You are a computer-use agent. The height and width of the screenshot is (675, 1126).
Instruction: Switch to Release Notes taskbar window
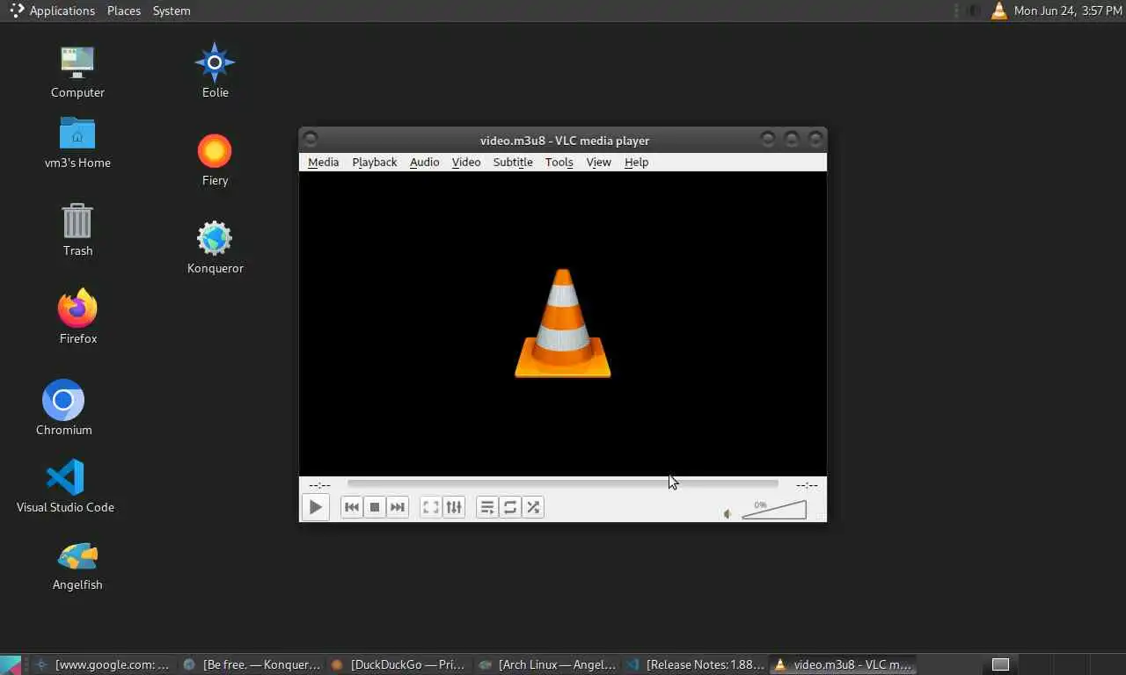694,664
